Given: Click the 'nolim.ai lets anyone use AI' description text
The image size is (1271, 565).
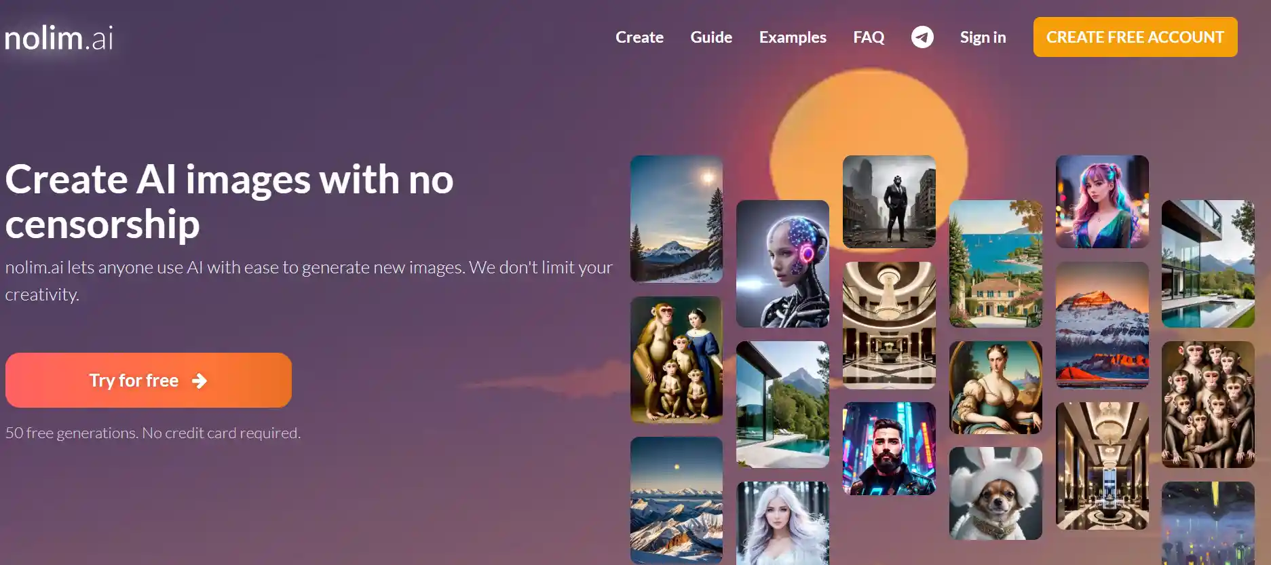Looking at the screenshot, I should click(x=309, y=281).
